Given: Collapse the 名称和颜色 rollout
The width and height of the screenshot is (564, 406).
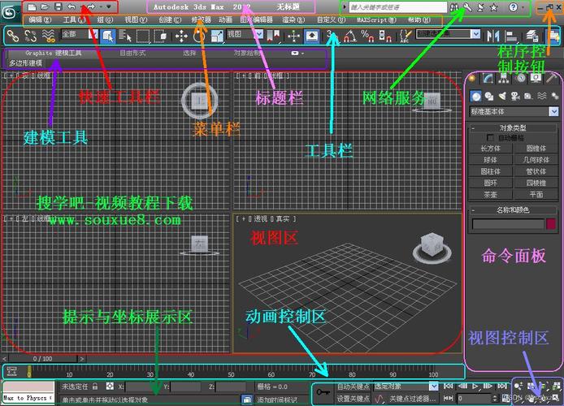Looking at the screenshot, I should (514, 210).
